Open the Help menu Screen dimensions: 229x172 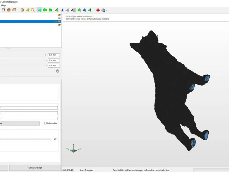3,5
